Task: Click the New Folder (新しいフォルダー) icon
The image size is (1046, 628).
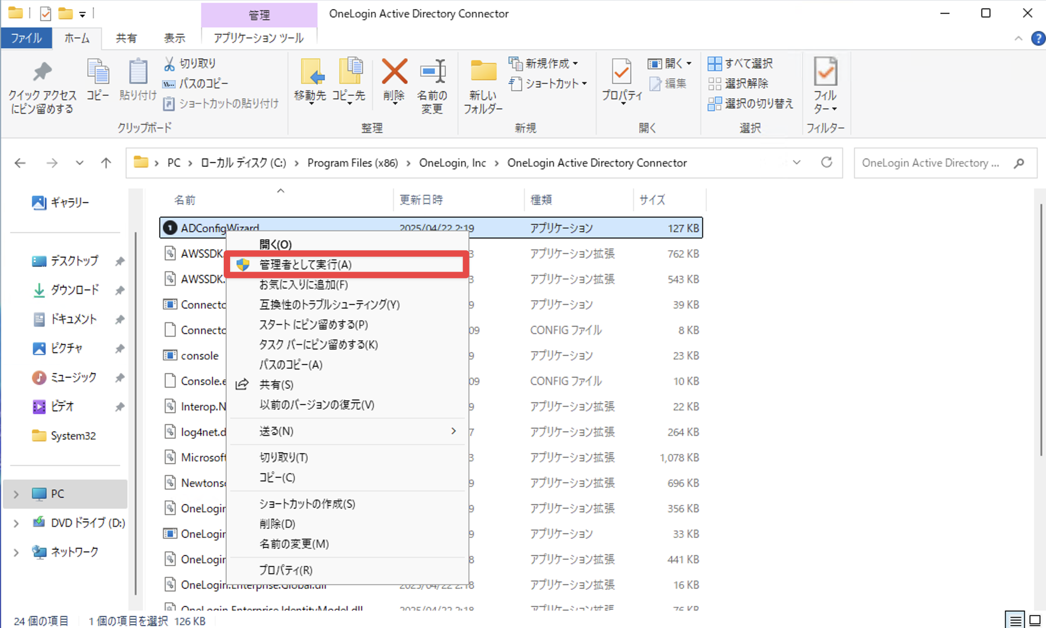Action: [x=483, y=72]
